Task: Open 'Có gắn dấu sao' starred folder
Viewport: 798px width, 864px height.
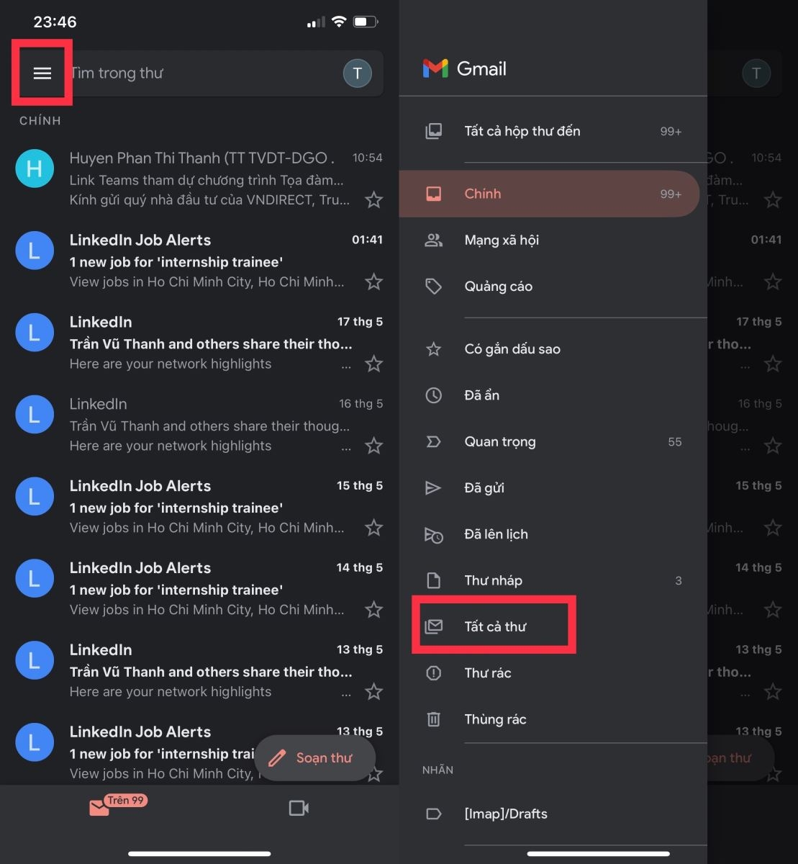Action: coord(553,349)
